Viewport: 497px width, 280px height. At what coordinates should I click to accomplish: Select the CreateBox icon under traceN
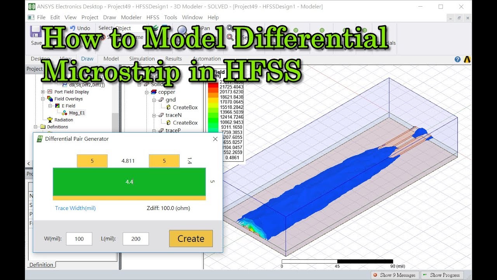click(169, 122)
